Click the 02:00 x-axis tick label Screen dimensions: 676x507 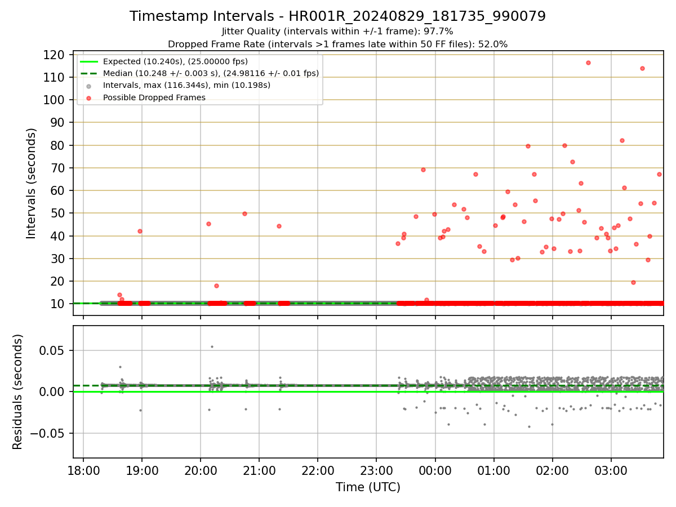[552, 469]
